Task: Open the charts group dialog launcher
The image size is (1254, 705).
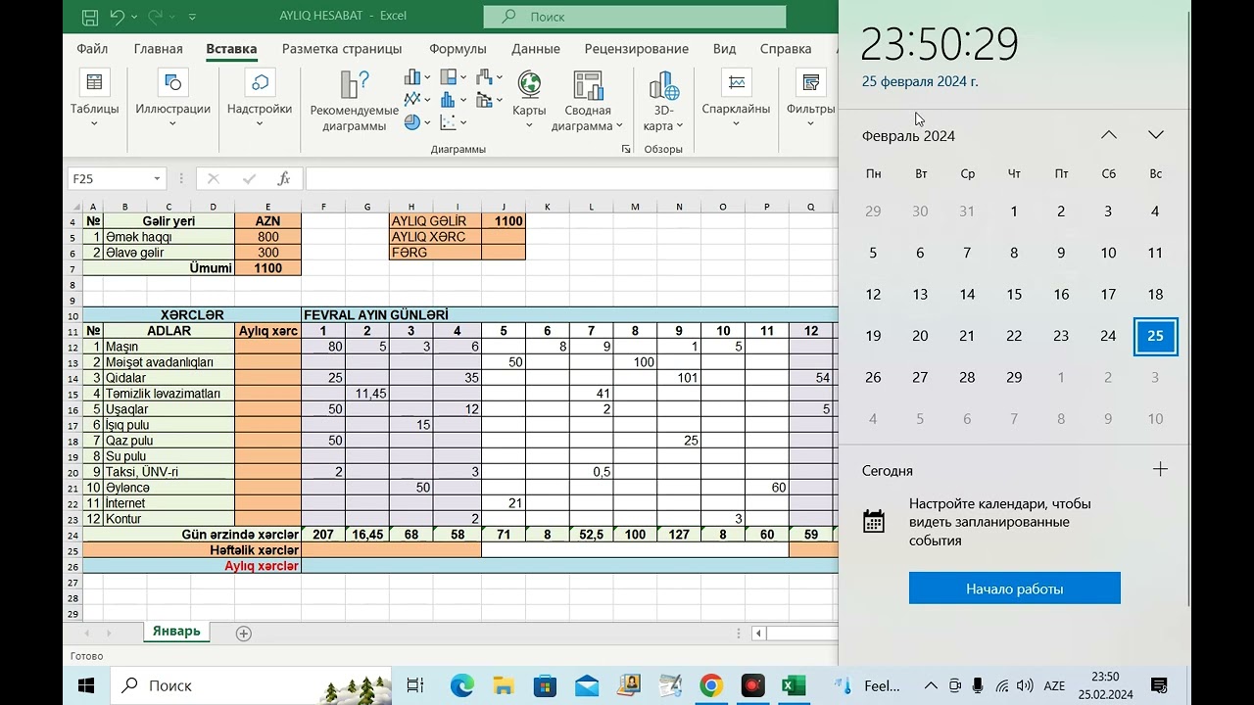Action: point(626,150)
